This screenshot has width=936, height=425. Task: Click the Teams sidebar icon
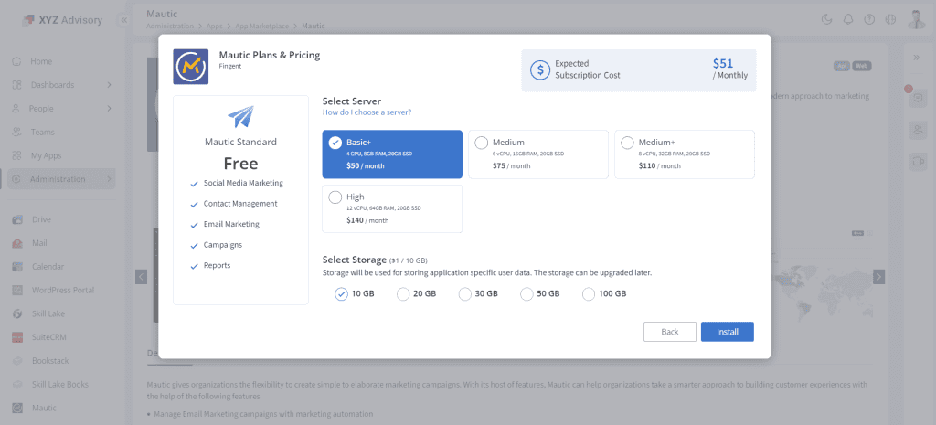(16, 132)
